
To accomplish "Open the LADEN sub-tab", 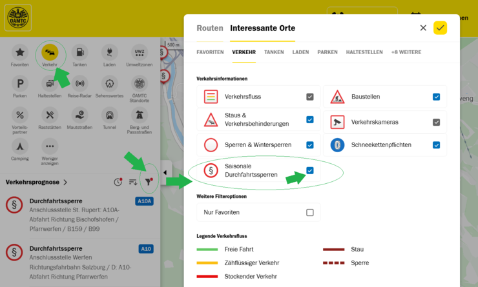I will tap(300, 52).
